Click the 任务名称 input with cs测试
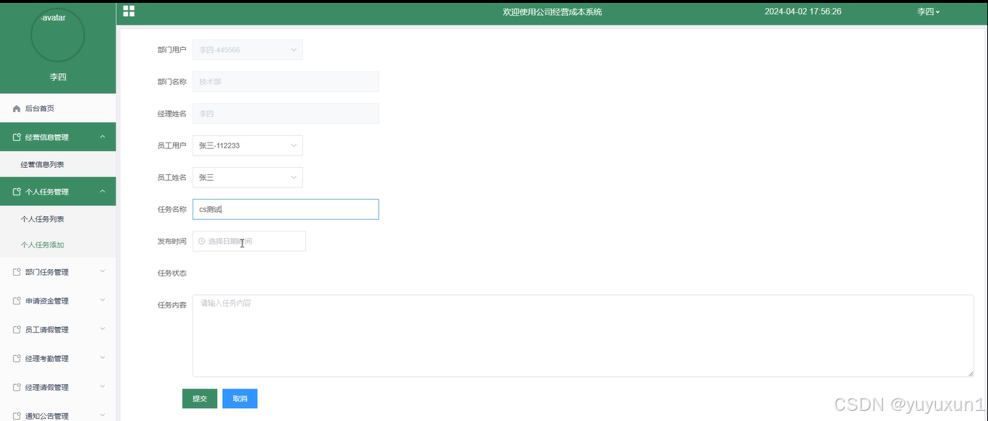This screenshot has height=421, width=988. (285, 209)
